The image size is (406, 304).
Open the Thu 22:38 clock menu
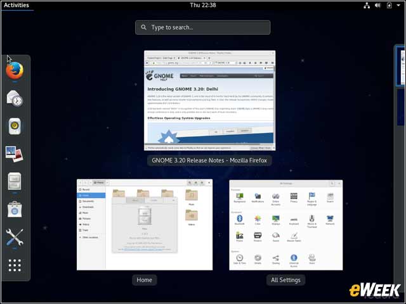pyautogui.click(x=203, y=5)
